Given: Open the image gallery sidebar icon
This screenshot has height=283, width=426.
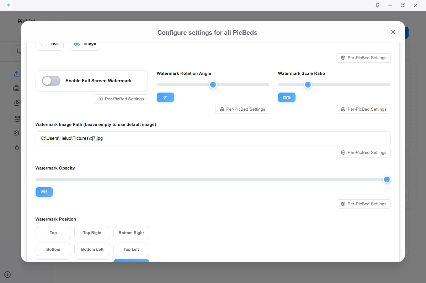Looking at the screenshot, I should 17,103.
